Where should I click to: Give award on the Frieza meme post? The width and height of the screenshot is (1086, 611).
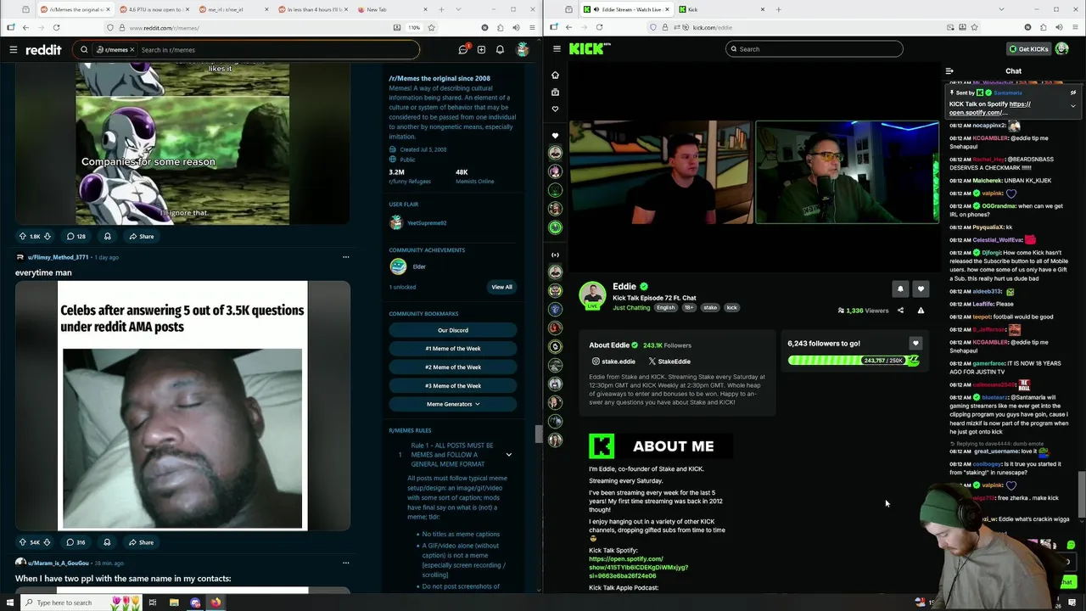tap(107, 236)
